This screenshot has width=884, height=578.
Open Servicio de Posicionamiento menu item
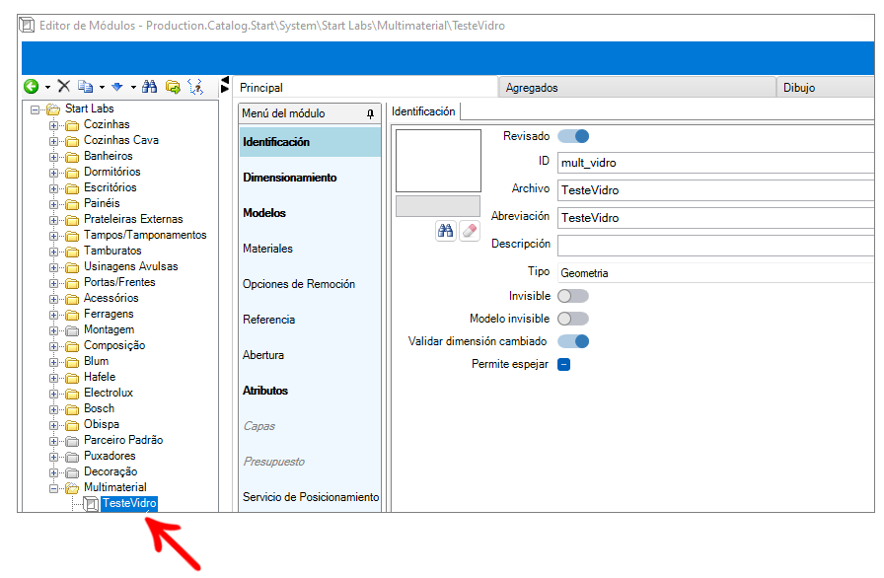tap(310, 497)
